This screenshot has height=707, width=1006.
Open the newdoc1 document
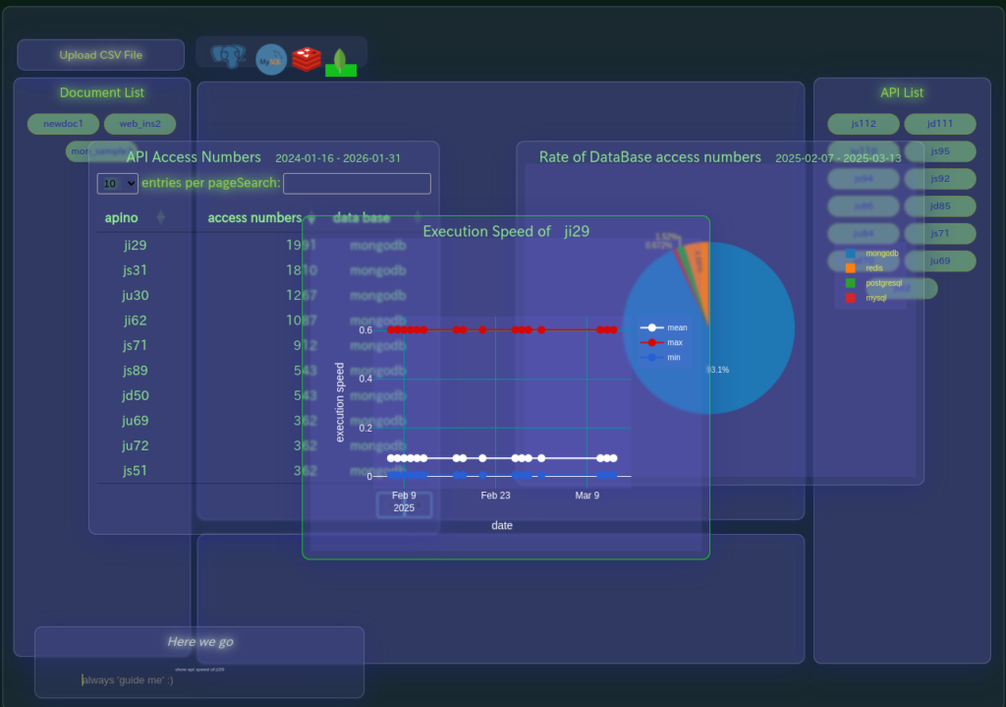[x=63, y=124]
